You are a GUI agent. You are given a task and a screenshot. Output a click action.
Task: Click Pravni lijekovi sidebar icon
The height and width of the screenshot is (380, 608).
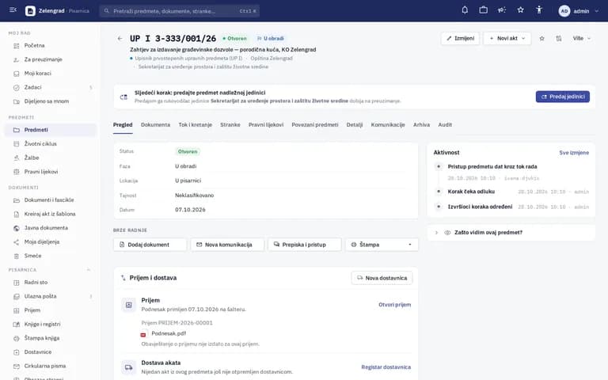(17, 172)
